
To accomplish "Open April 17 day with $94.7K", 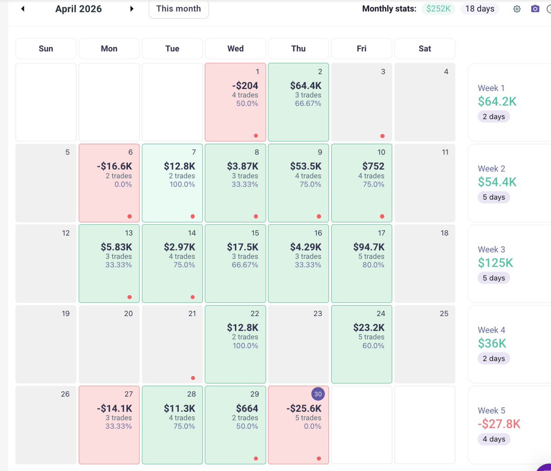I will 361,263.
